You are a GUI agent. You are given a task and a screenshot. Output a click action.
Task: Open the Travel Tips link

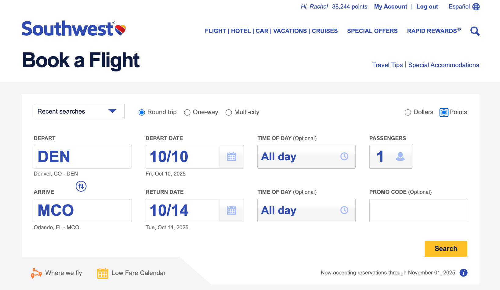click(387, 65)
